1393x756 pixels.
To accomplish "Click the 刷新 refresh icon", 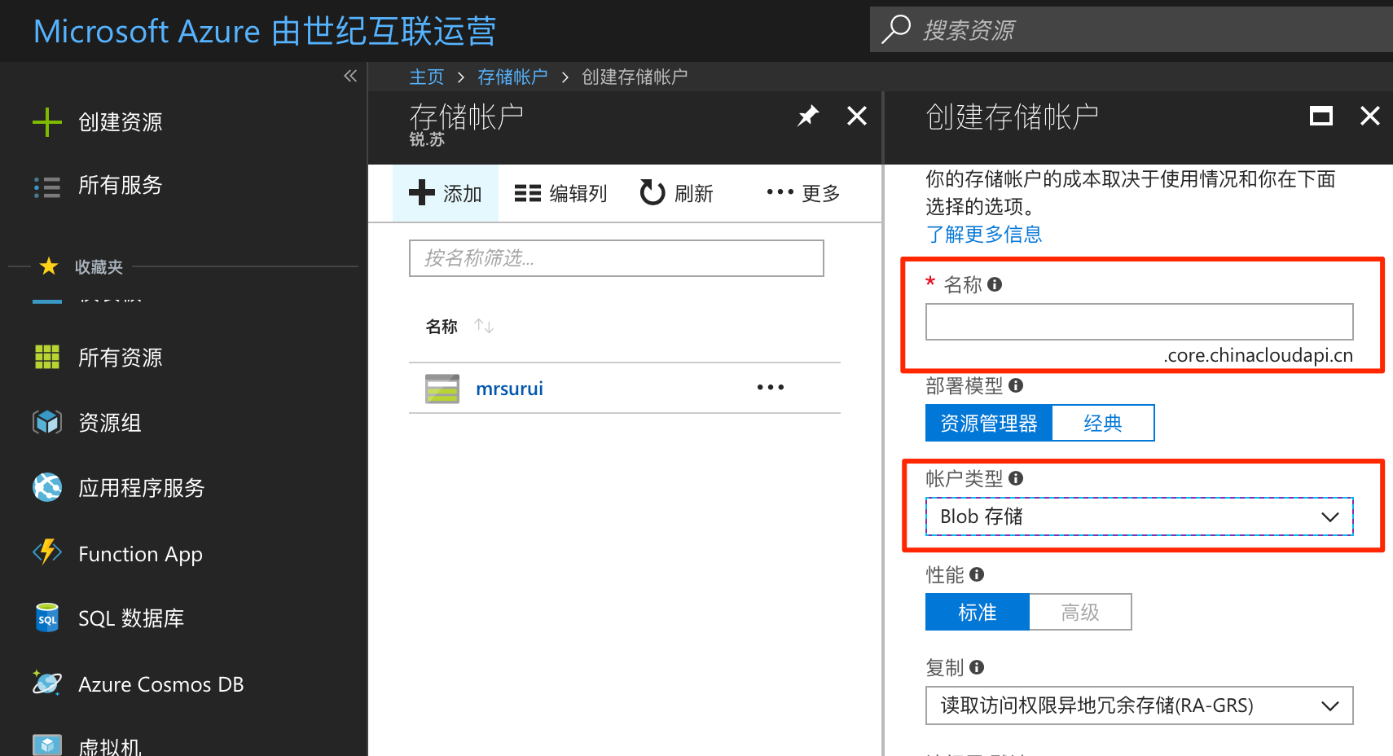I will (652, 192).
